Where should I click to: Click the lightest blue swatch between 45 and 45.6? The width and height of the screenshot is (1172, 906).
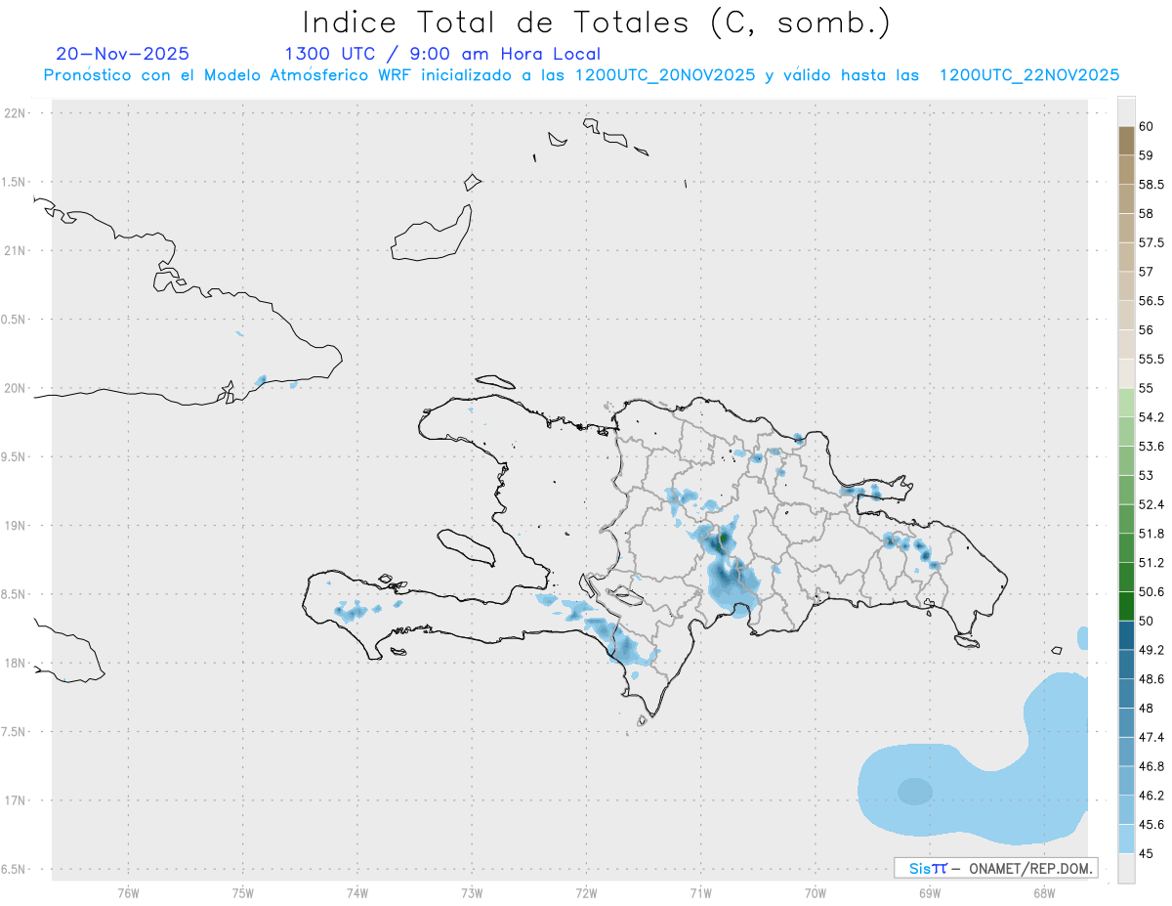1126,839
